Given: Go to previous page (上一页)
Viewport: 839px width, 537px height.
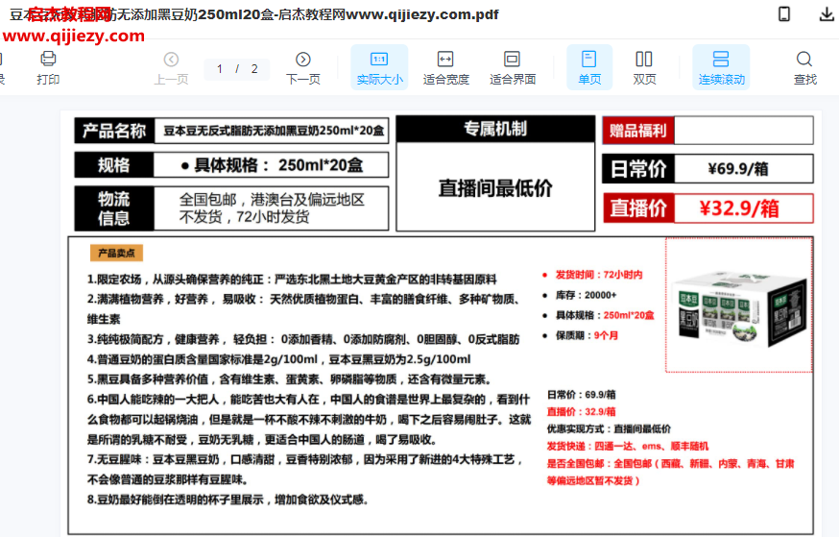Looking at the screenshot, I should 171,68.
